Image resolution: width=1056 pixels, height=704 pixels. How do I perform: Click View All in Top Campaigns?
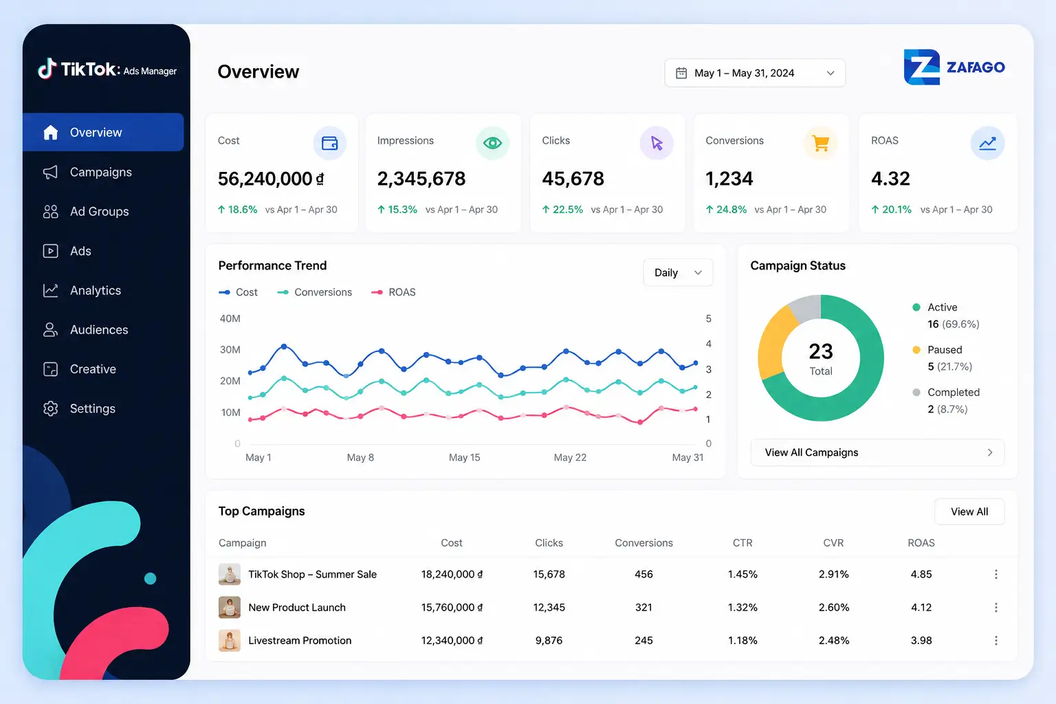click(969, 511)
